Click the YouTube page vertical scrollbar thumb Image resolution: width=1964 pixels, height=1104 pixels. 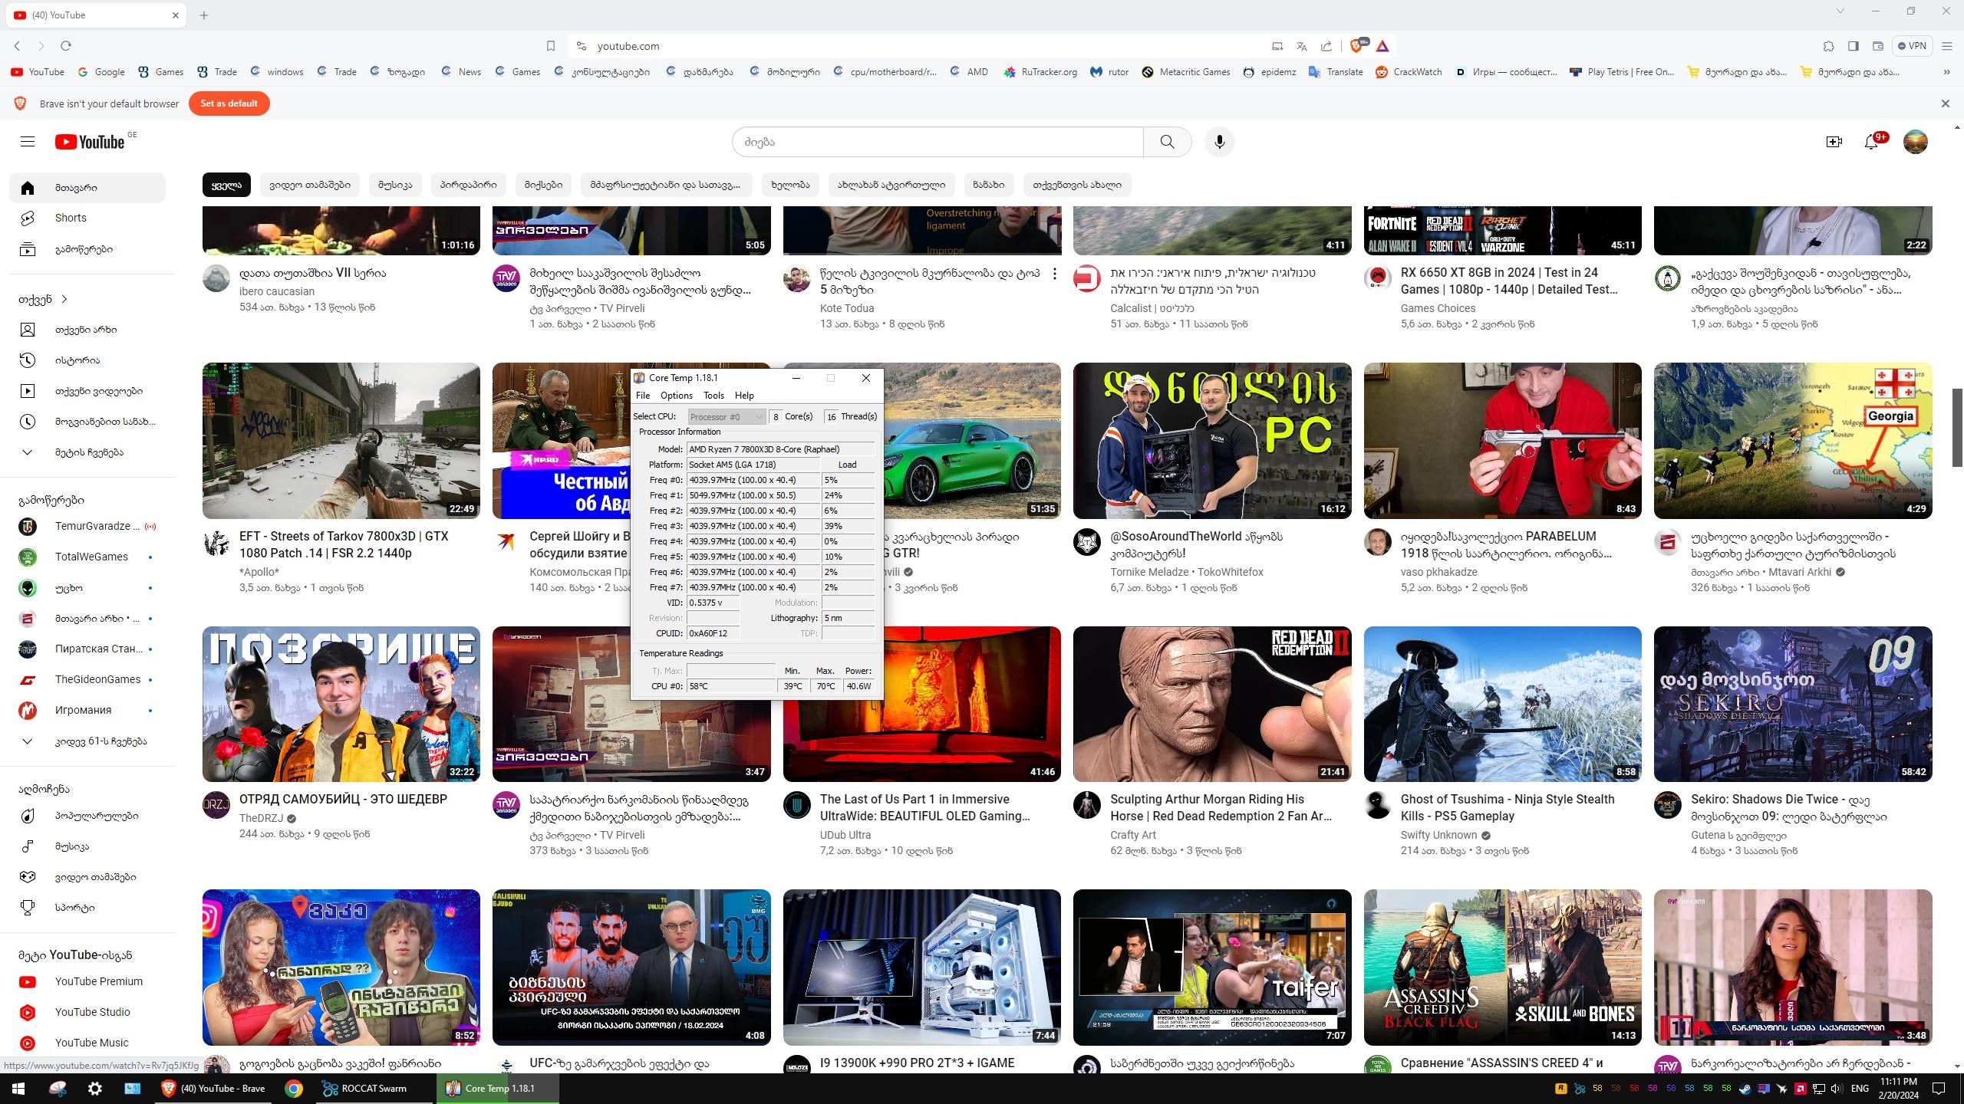pyautogui.click(x=1957, y=426)
